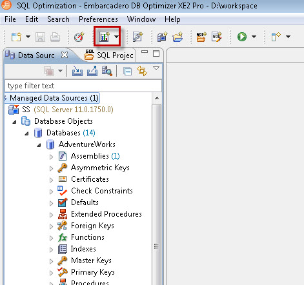304x285 pixels.
Task: Click the green Run play button
Action: pyautogui.click(x=242, y=37)
